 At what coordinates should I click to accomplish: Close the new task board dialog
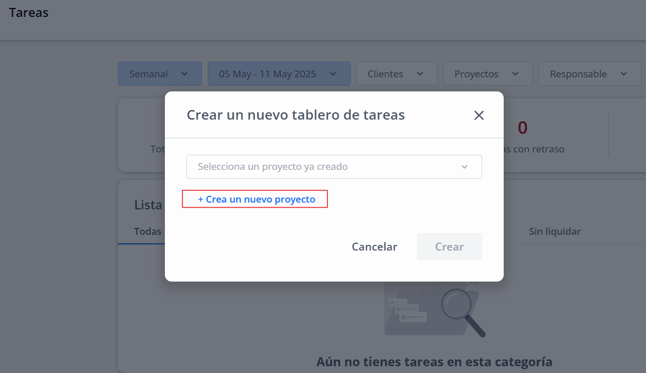pyautogui.click(x=479, y=115)
